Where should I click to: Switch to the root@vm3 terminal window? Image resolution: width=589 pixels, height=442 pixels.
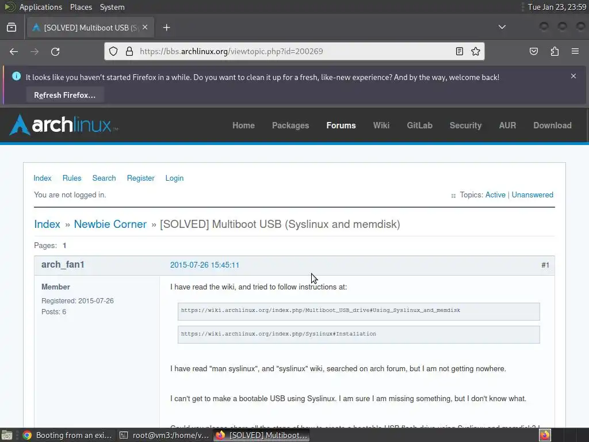(164, 435)
